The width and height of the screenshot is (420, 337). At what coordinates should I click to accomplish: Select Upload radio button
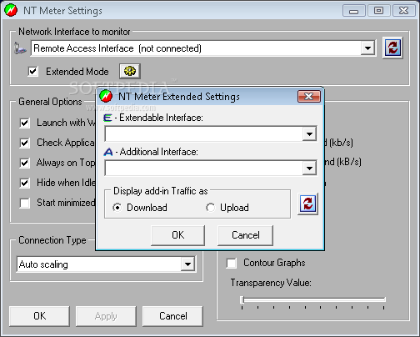(210, 208)
